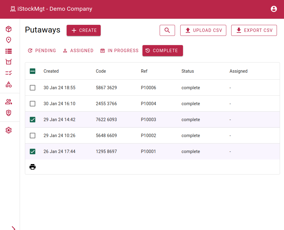Open the account avatar in the top bar
This screenshot has height=230, width=284.
click(274, 9)
